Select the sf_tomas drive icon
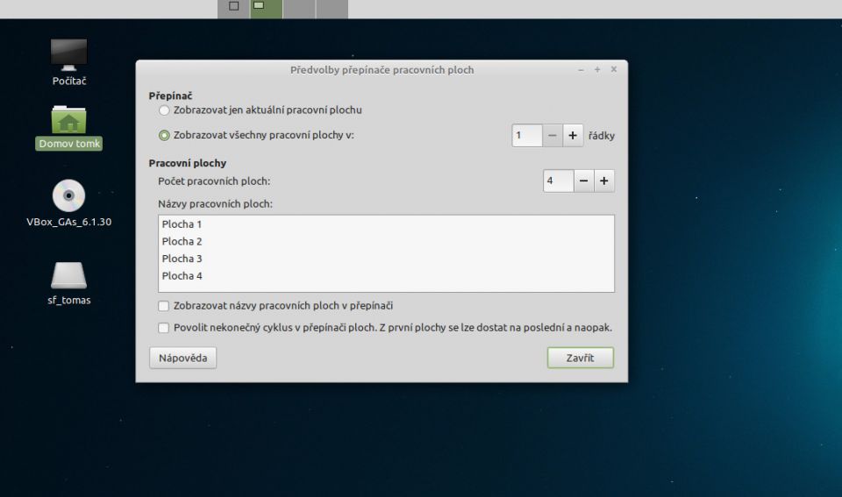The height and width of the screenshot is (497, 842). (x=68, y=275)
